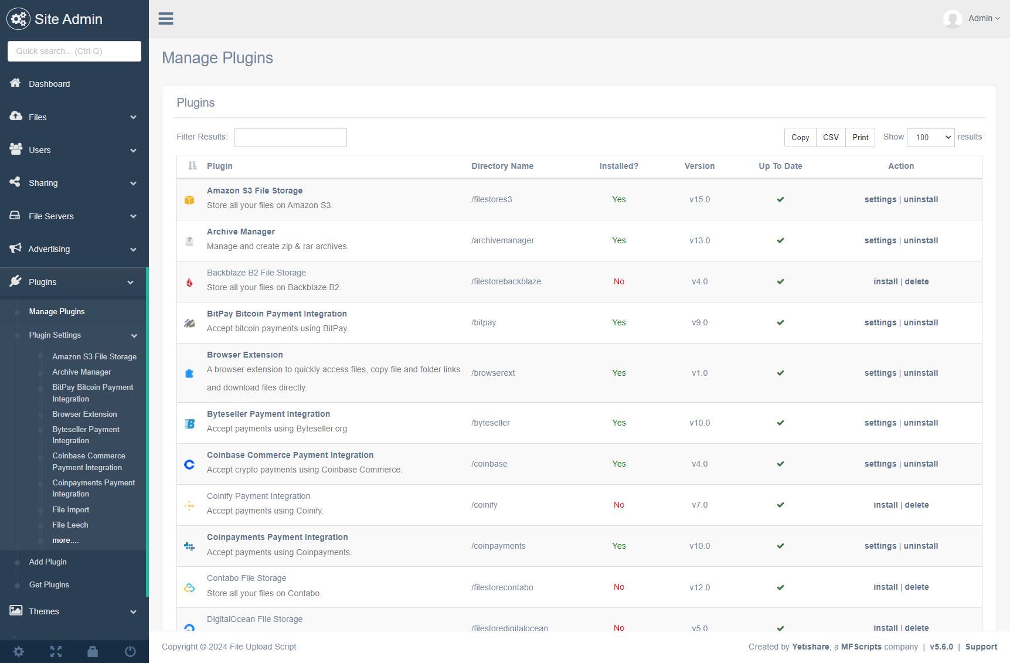
Task: Click install for Backblaze B2 File Storage
Action: (x=885, y=281)
